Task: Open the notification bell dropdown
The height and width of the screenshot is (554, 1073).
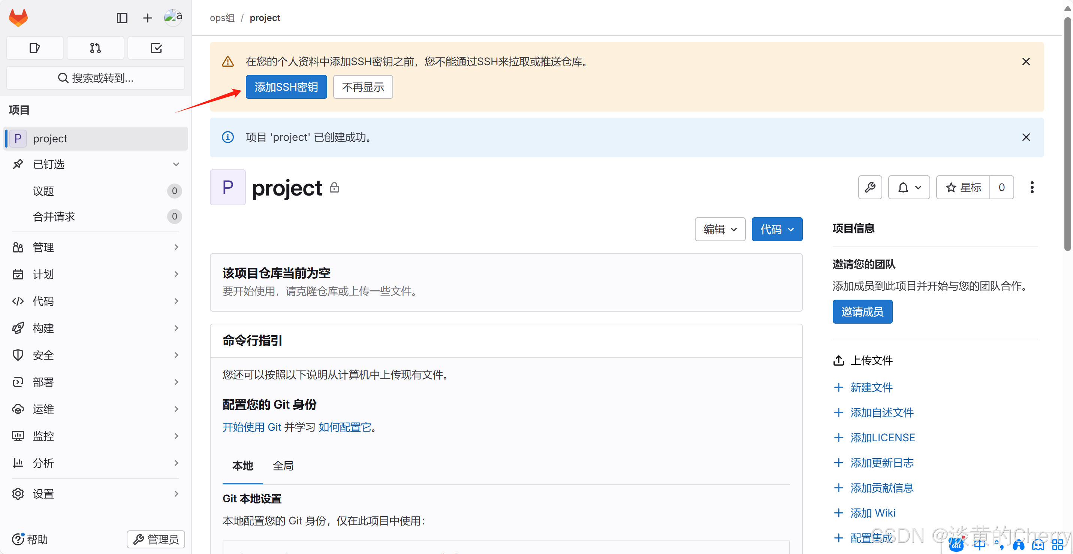Action: 909,187
